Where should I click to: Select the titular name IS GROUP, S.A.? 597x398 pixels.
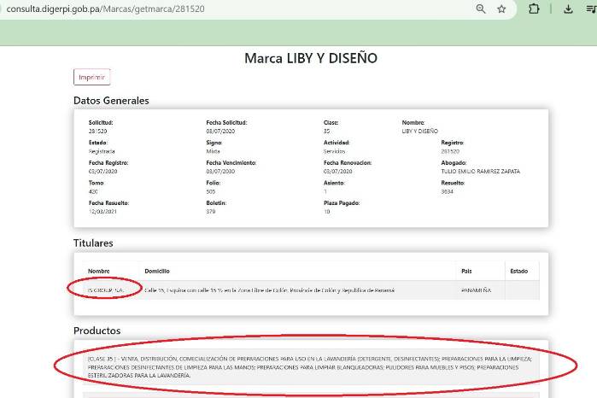106,290
